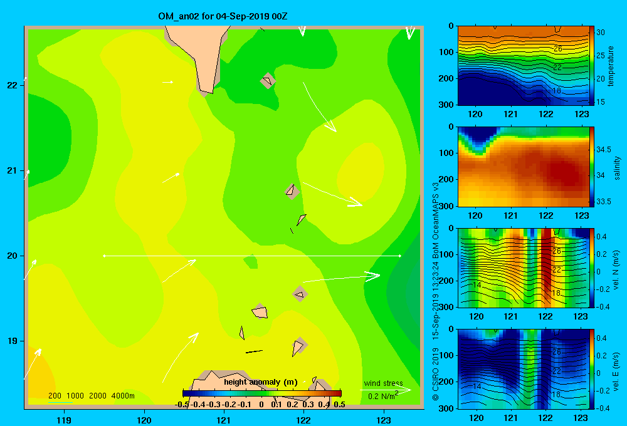Click the '0.2 N/m2' wind stress value
The height and width of the screenshot is (426, 627).
pos(382,396)
